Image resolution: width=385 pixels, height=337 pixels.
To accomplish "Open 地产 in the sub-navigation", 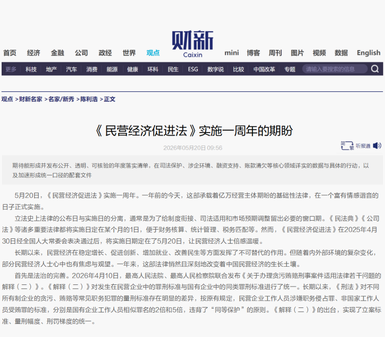I will [x=51, y=69].
